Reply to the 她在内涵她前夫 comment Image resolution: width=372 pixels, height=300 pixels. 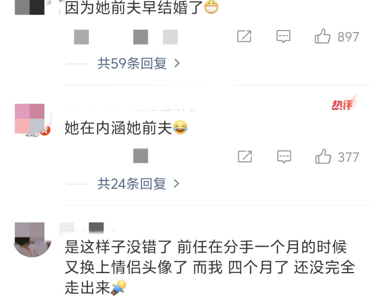(284, 157)
